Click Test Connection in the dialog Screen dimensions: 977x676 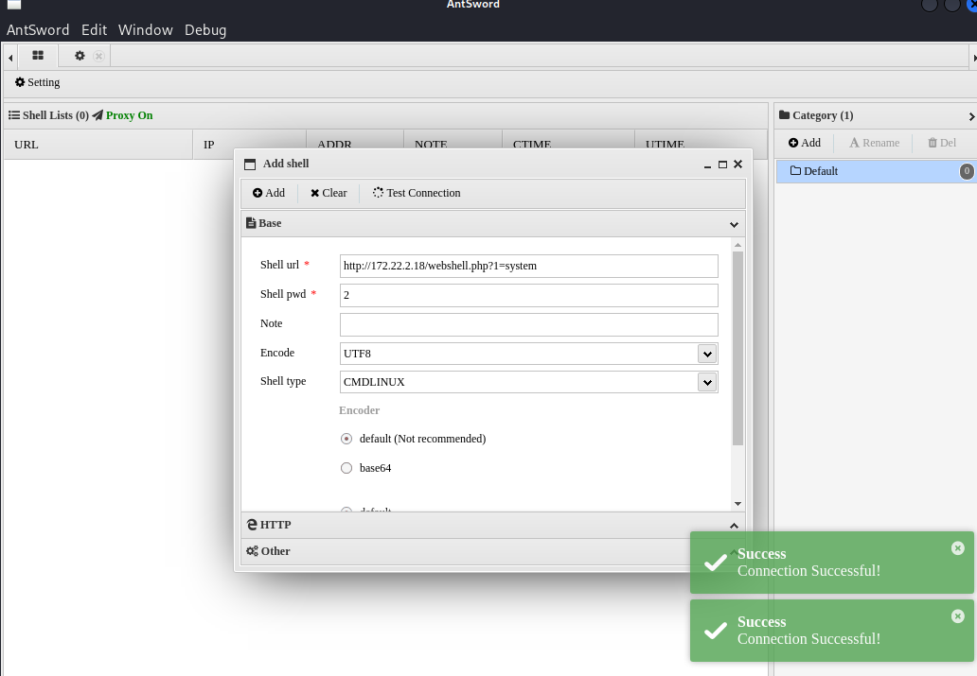point(417,193)
